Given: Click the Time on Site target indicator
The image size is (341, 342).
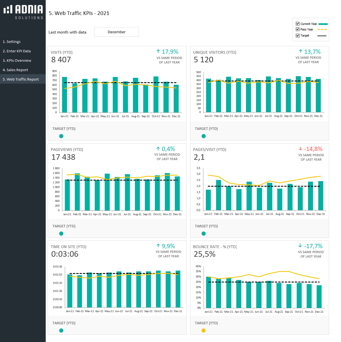Looking at the screenshot, I should 61,330.
